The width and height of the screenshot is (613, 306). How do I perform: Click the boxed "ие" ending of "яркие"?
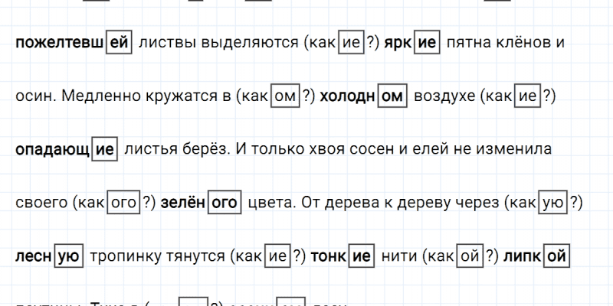coord(427,43)
